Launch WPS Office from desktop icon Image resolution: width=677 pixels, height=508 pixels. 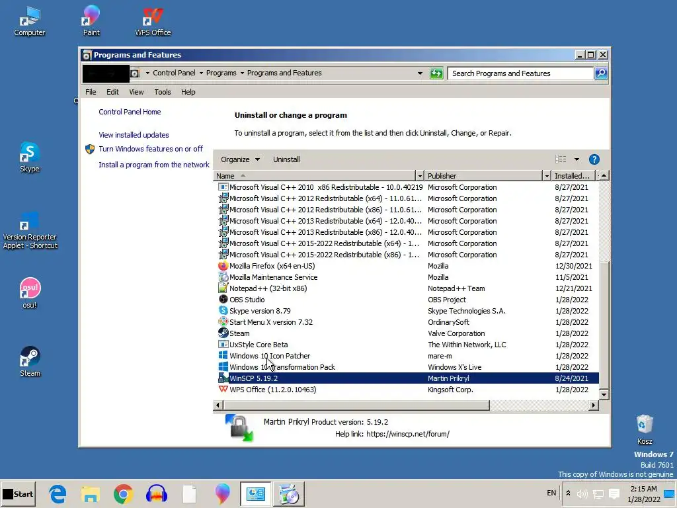tap(153, 21)
